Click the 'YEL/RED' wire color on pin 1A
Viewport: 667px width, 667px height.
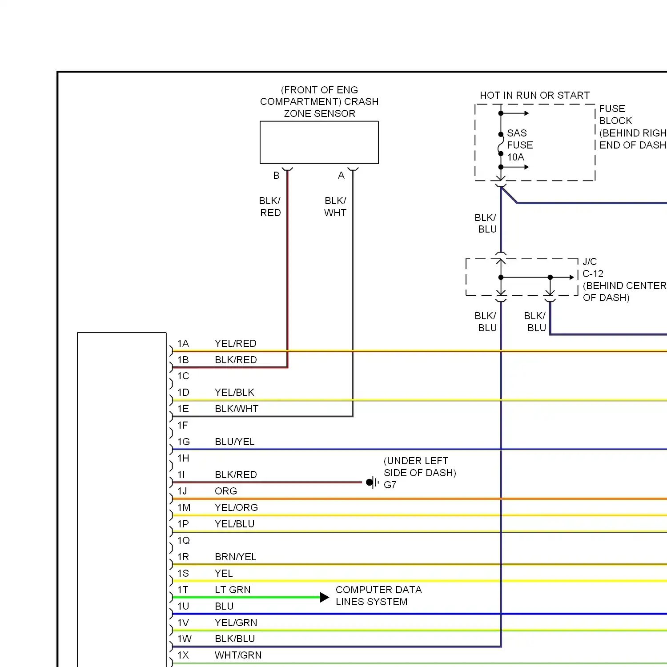pos(236,343)
